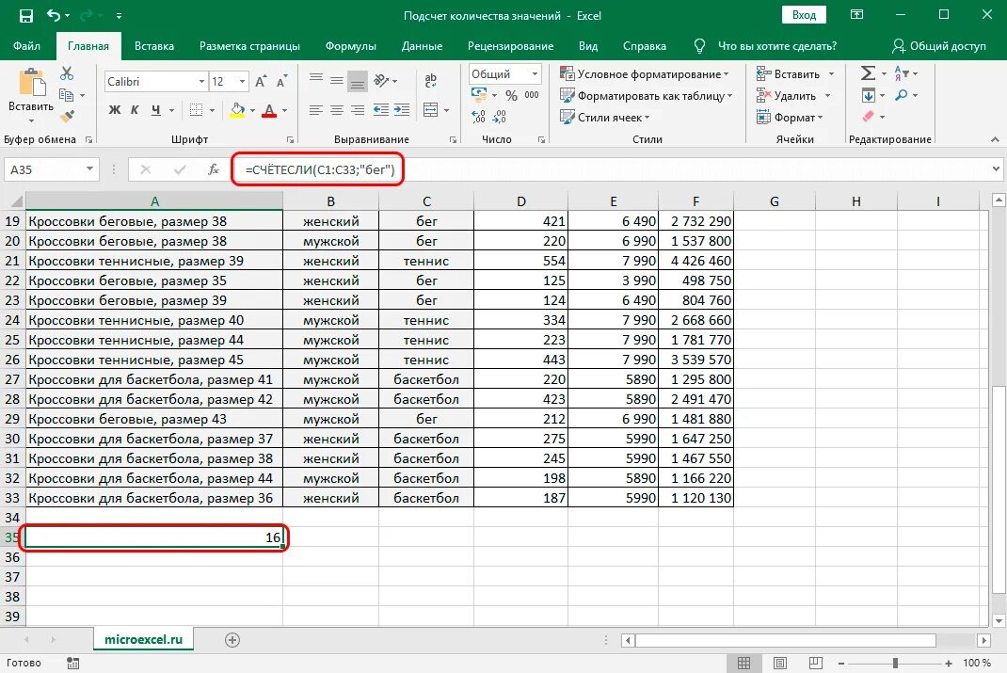Screen dimensions: 1007x673
Task: Collapse the ribbon with the up chevron
Action: tap(995, 139)
